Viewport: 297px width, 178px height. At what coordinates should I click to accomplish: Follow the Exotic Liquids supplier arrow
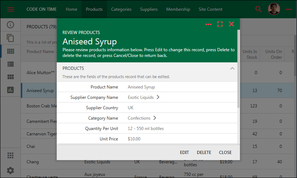(x=158, y=97)
